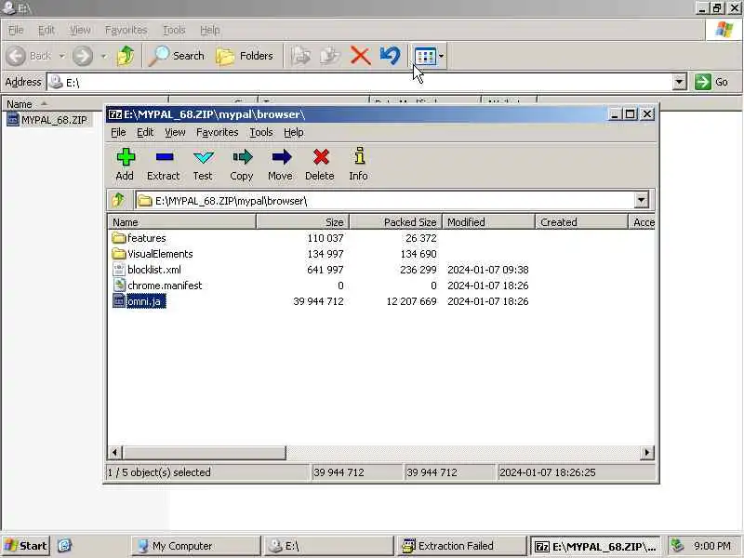744x558 pixels.
Task: Click the quick launch Internet Explorer icon
Action: (x=64, y=546)
